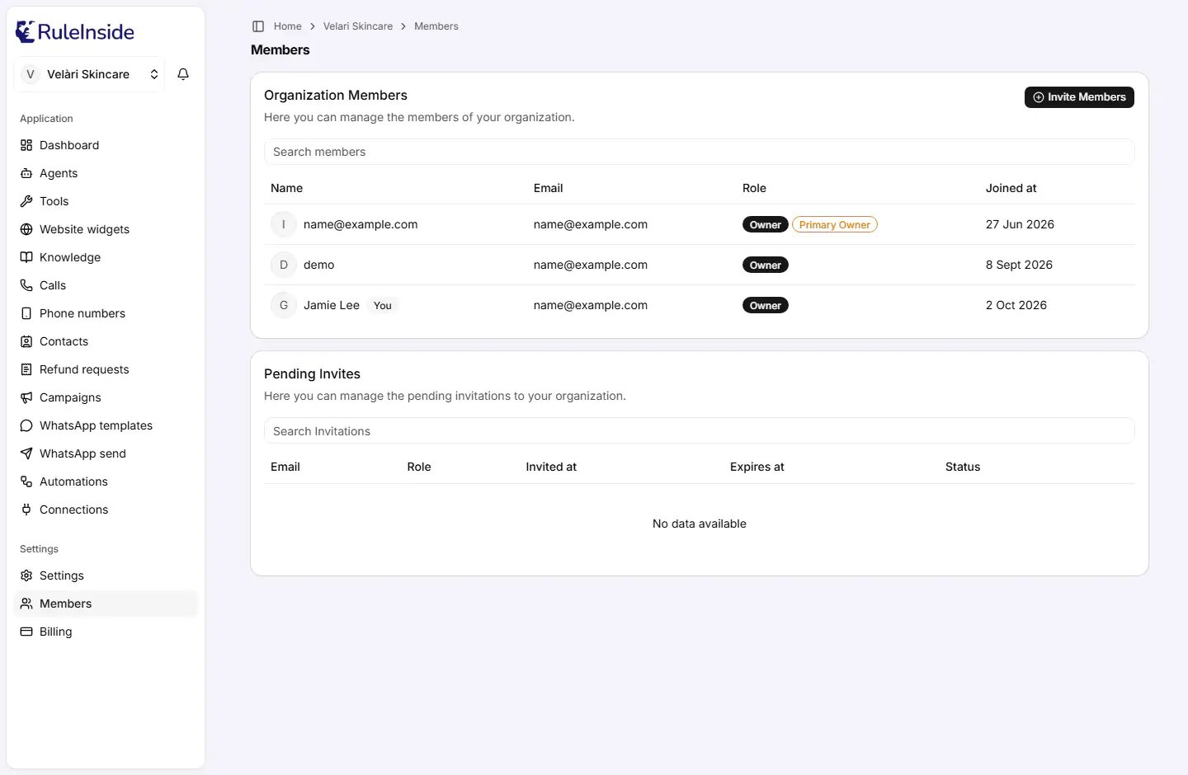The width and height of the screenshot is (1188, 775).
Task: Open Automations in the sidebar
Action: pos(106,481)
